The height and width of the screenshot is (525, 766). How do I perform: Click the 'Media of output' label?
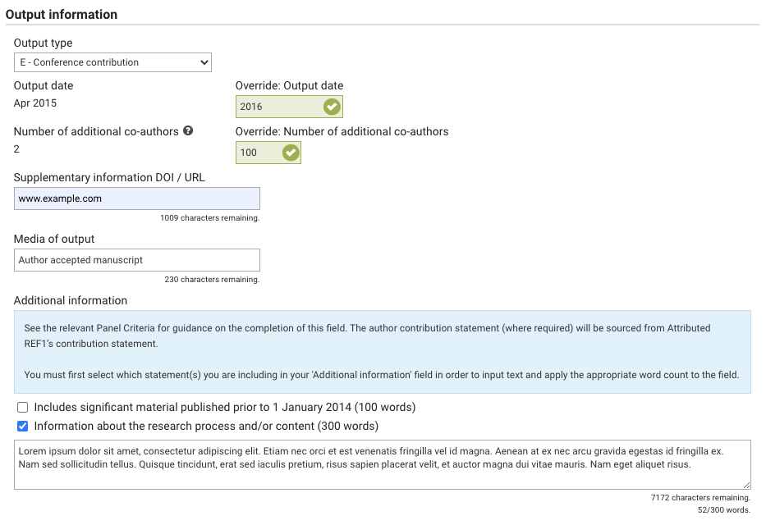(54, 239)
